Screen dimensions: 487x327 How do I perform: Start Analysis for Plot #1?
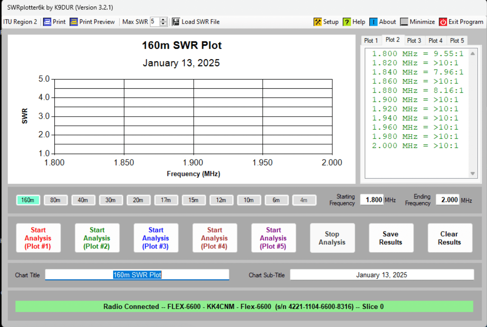(x=38, y=238)
